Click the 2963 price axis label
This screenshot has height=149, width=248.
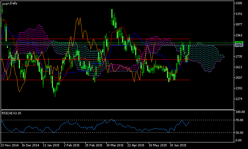[239, 35]
